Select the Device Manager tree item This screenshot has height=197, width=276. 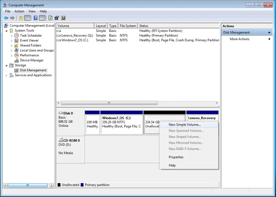pyautogui.click(x=32, y=60)
